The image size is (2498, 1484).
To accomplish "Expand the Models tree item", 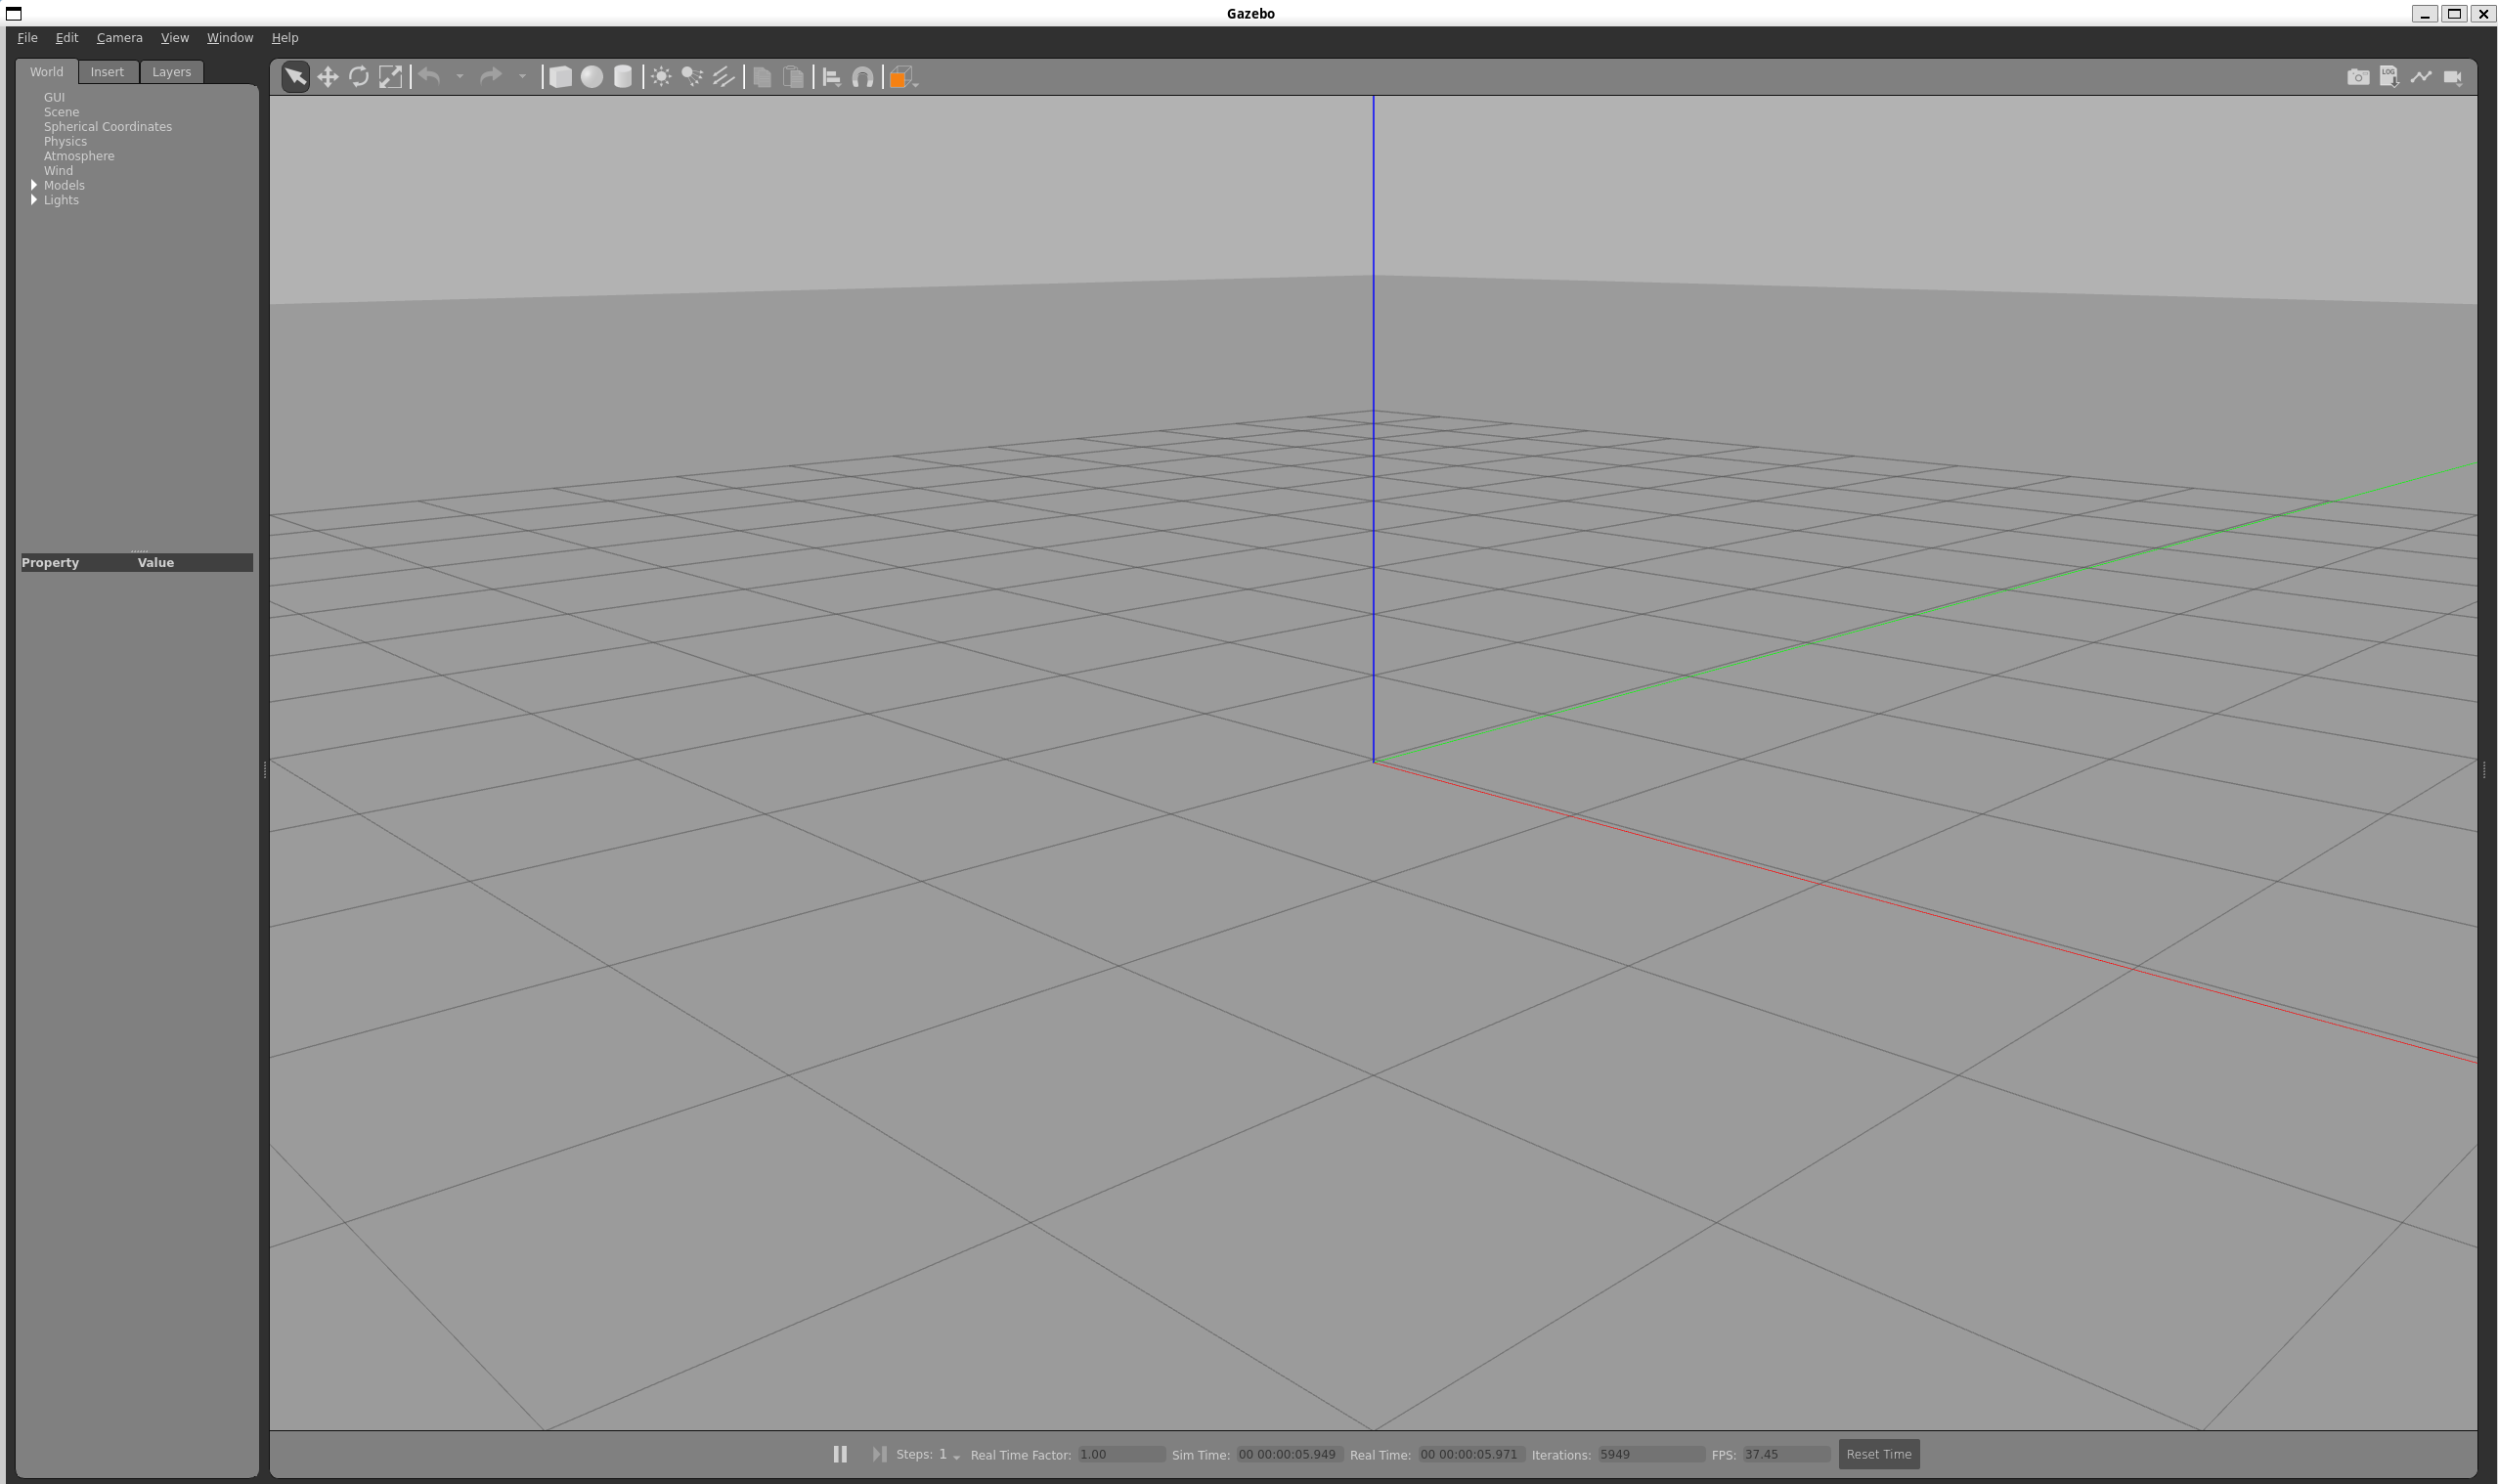I will [x=34, y=185].
